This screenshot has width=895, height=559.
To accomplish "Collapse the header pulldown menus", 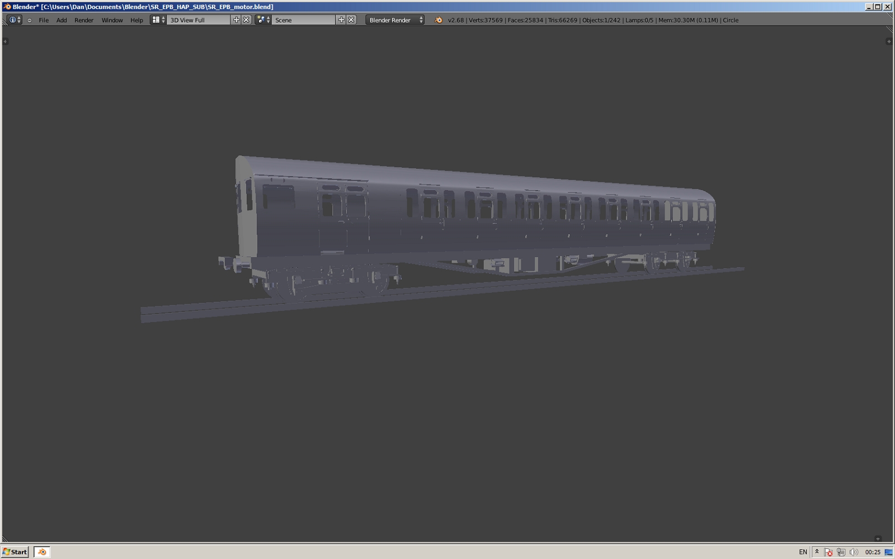I will [x=30, y=20].
